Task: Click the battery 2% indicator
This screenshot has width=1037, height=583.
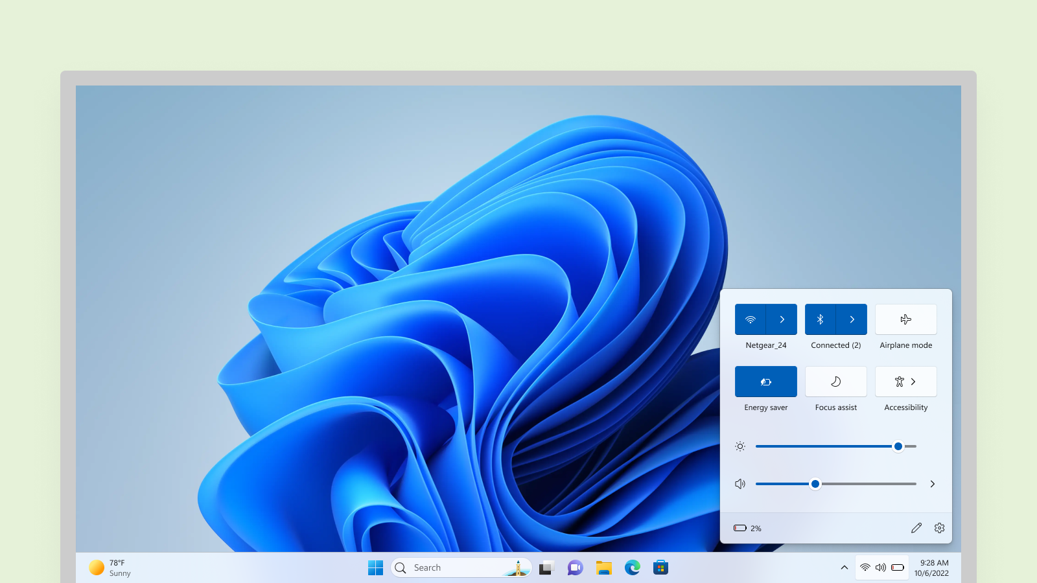Action: coord(747,529)
